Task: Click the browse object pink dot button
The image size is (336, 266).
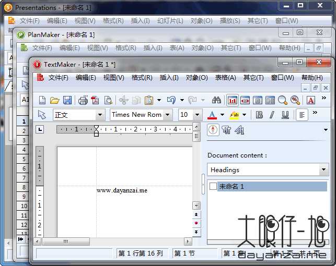Action: pyautogui.click(x=196, y=223)
